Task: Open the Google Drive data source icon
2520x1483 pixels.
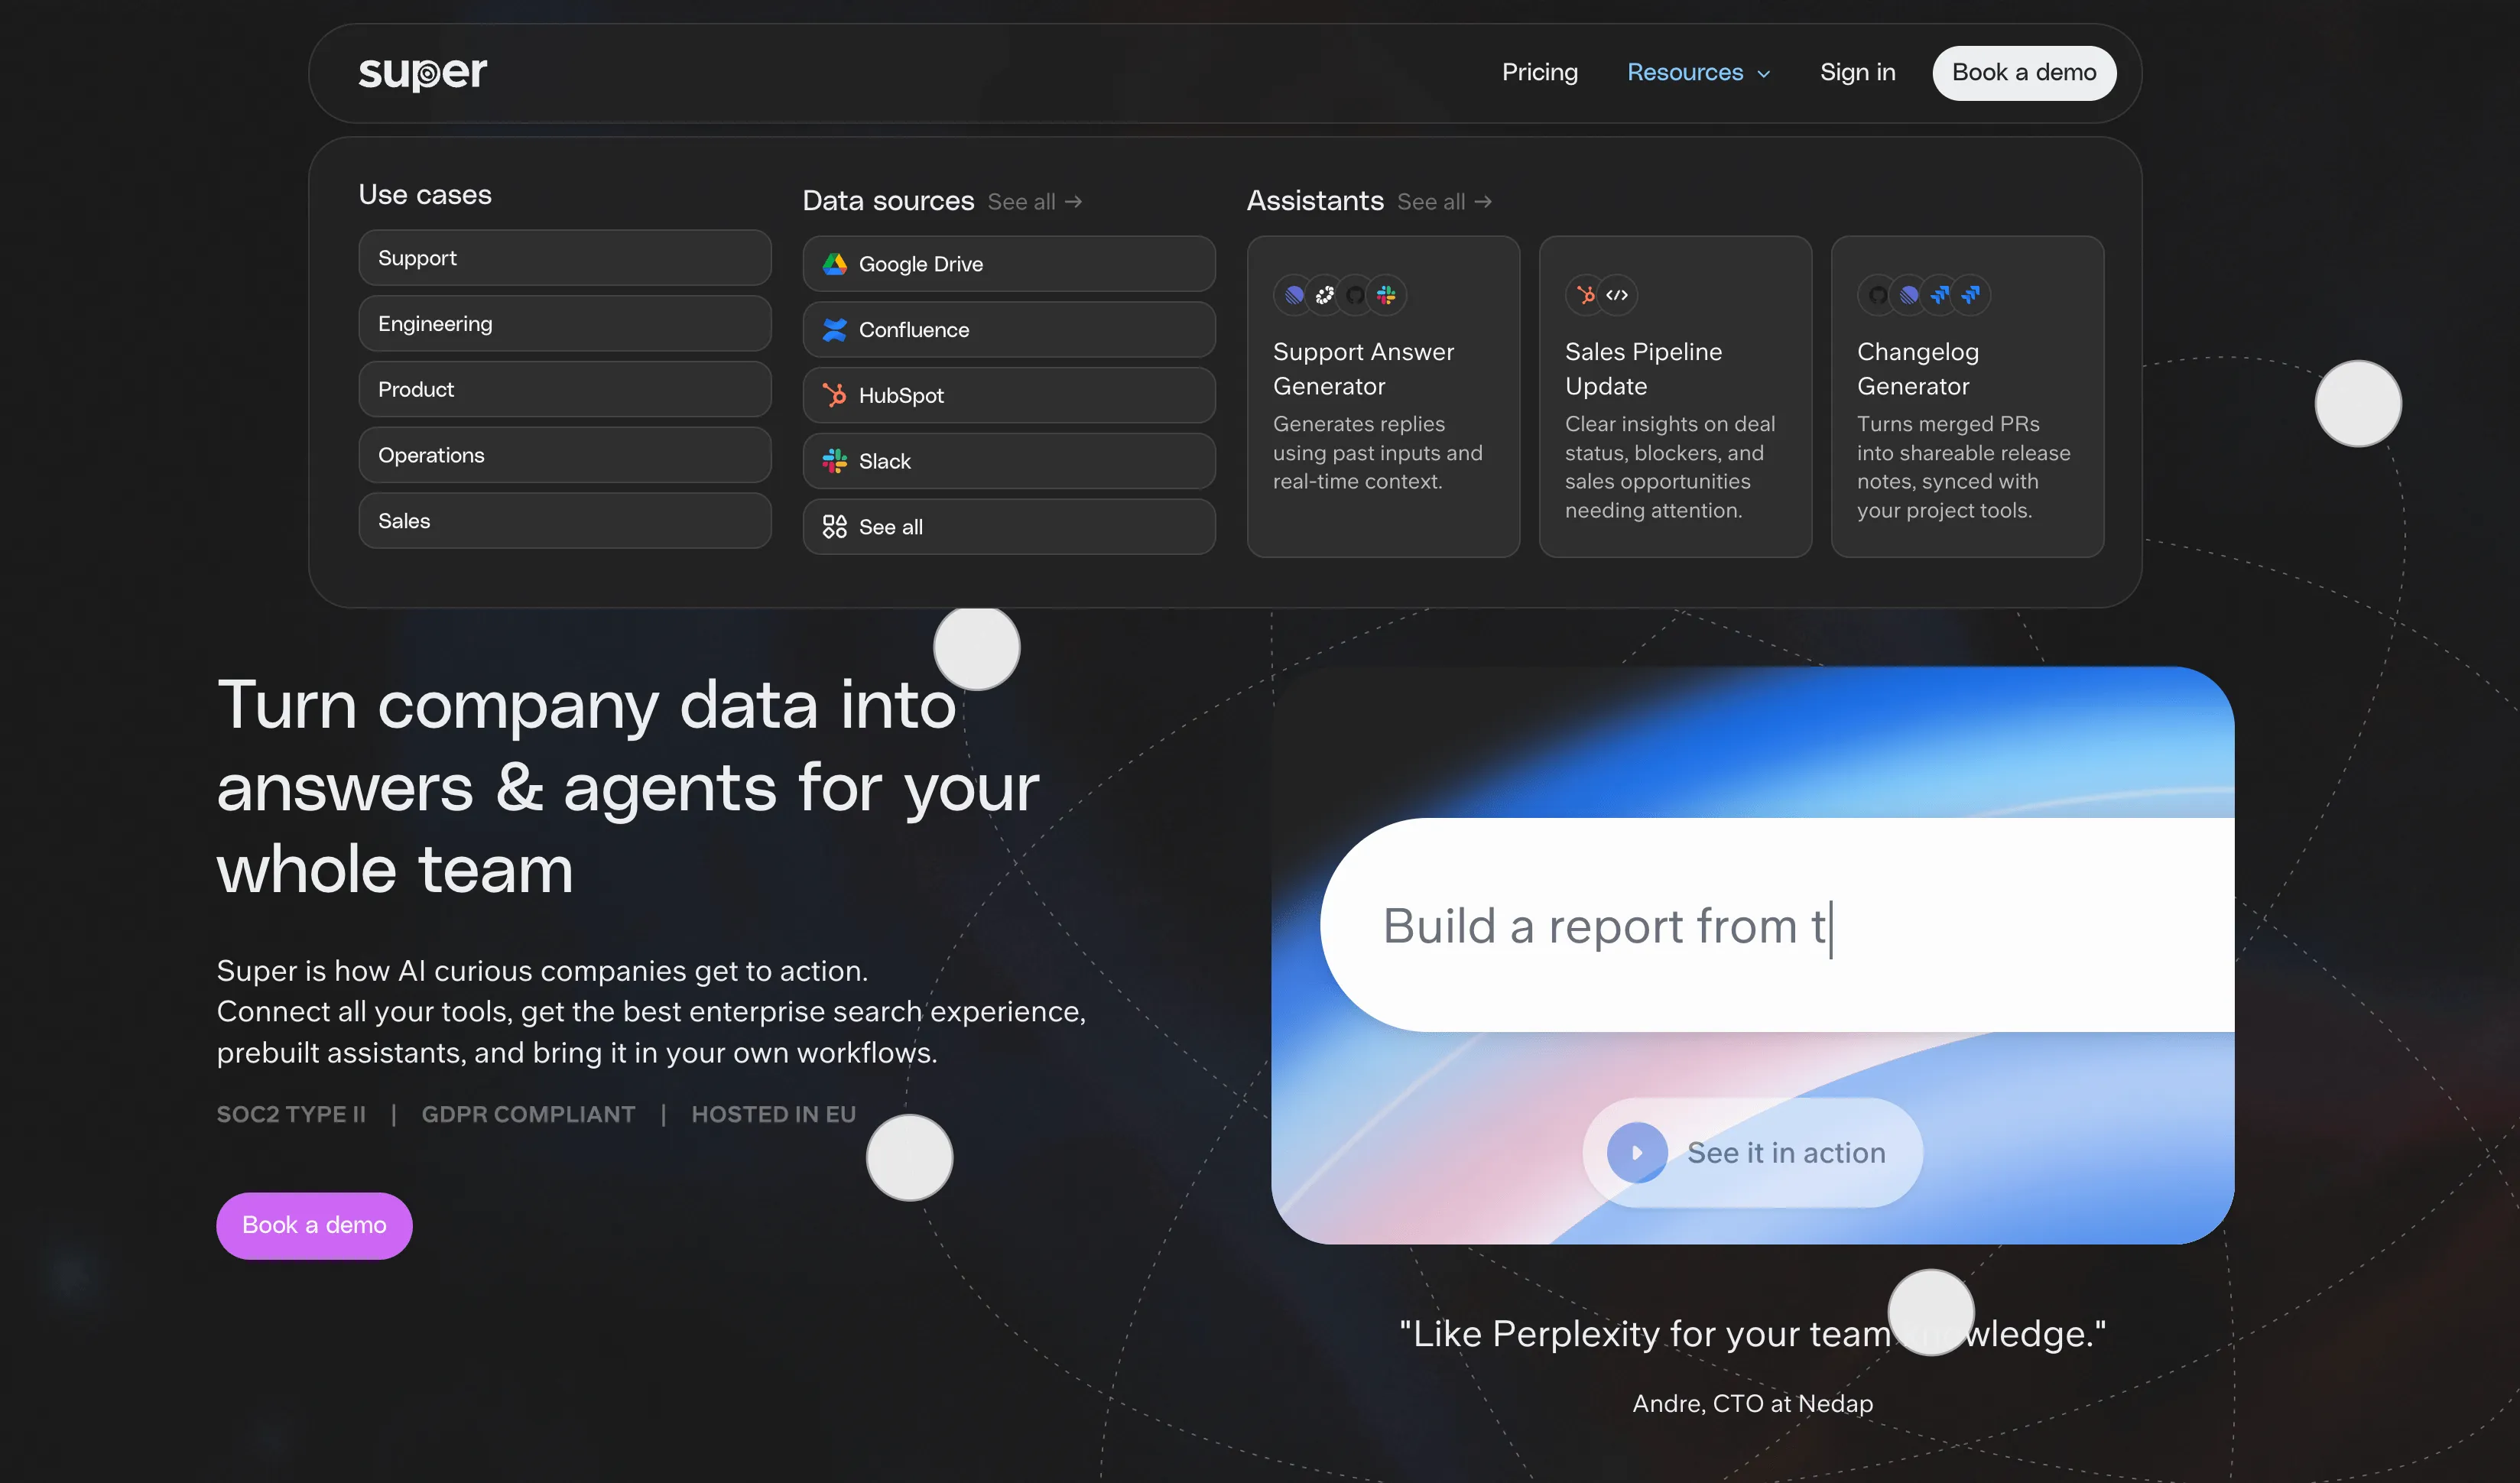Action: point(834,264)
